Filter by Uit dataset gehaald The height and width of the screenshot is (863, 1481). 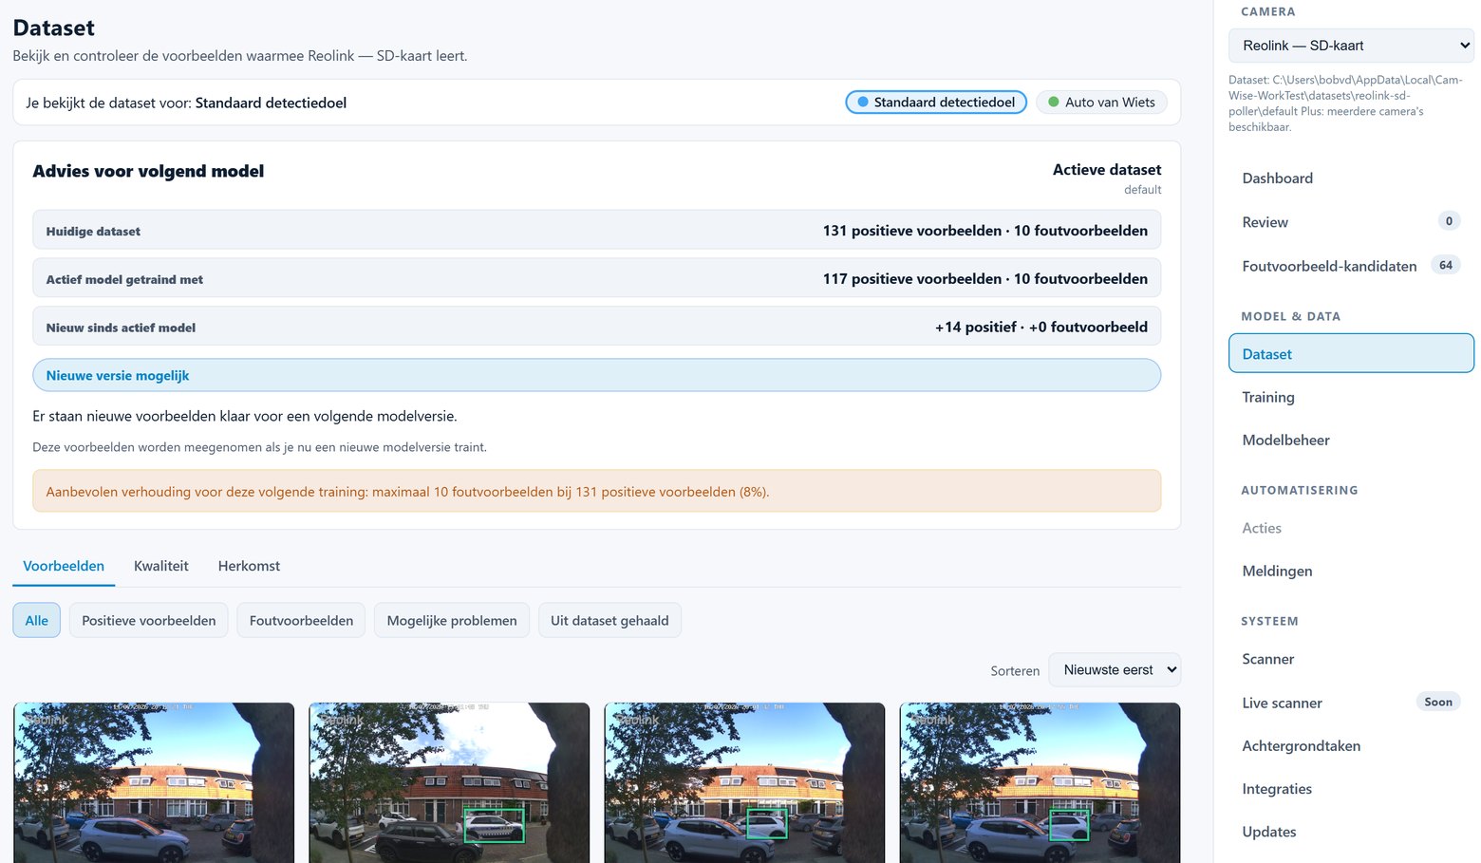tap(609, 620)
